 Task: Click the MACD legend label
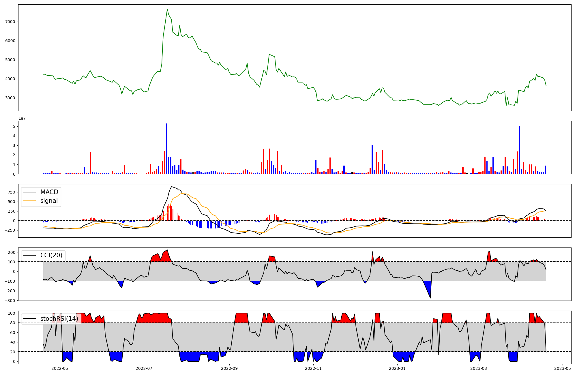[x=49, y=192]
